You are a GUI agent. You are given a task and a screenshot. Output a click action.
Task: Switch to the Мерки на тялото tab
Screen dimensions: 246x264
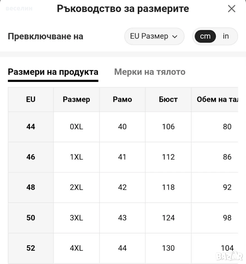pyautogui.click(x=150, y=72)
